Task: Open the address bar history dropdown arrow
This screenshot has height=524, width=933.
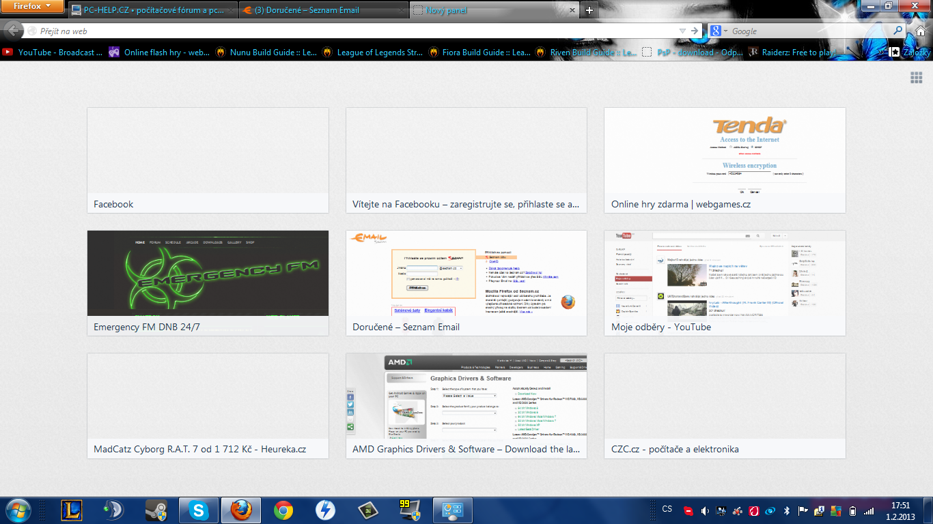Action: pos(682,31)
